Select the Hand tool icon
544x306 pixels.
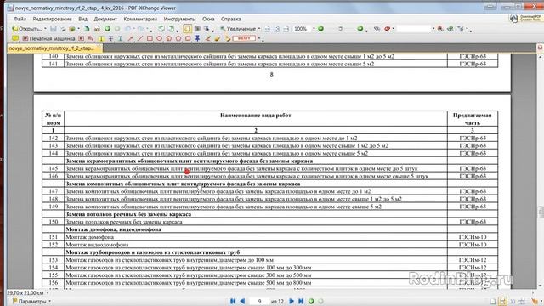pos(187,29)
